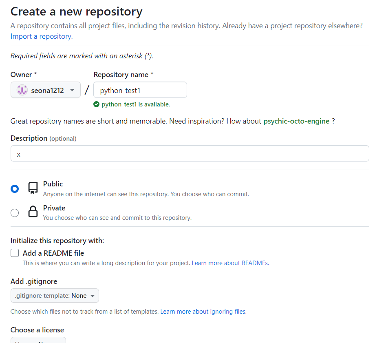Screen dimensions: 388x343
Task: Open Learn more about ignoring files link
Action: (203, 312)
